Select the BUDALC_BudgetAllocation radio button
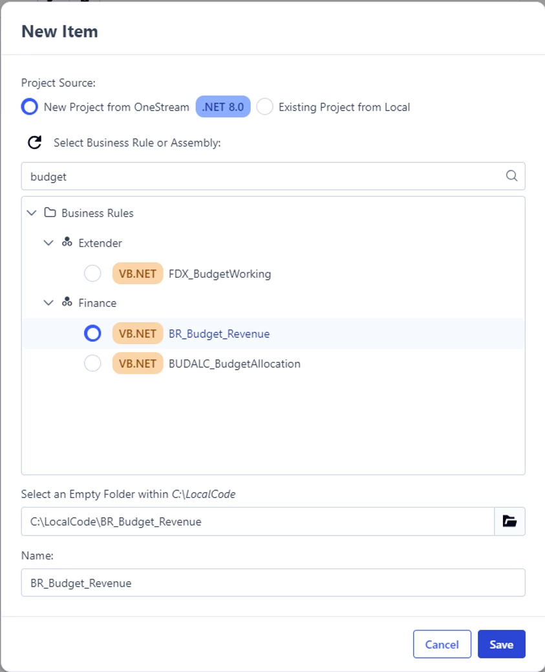Viewport: 545px width, 672px height. click(x=92, y=363)
